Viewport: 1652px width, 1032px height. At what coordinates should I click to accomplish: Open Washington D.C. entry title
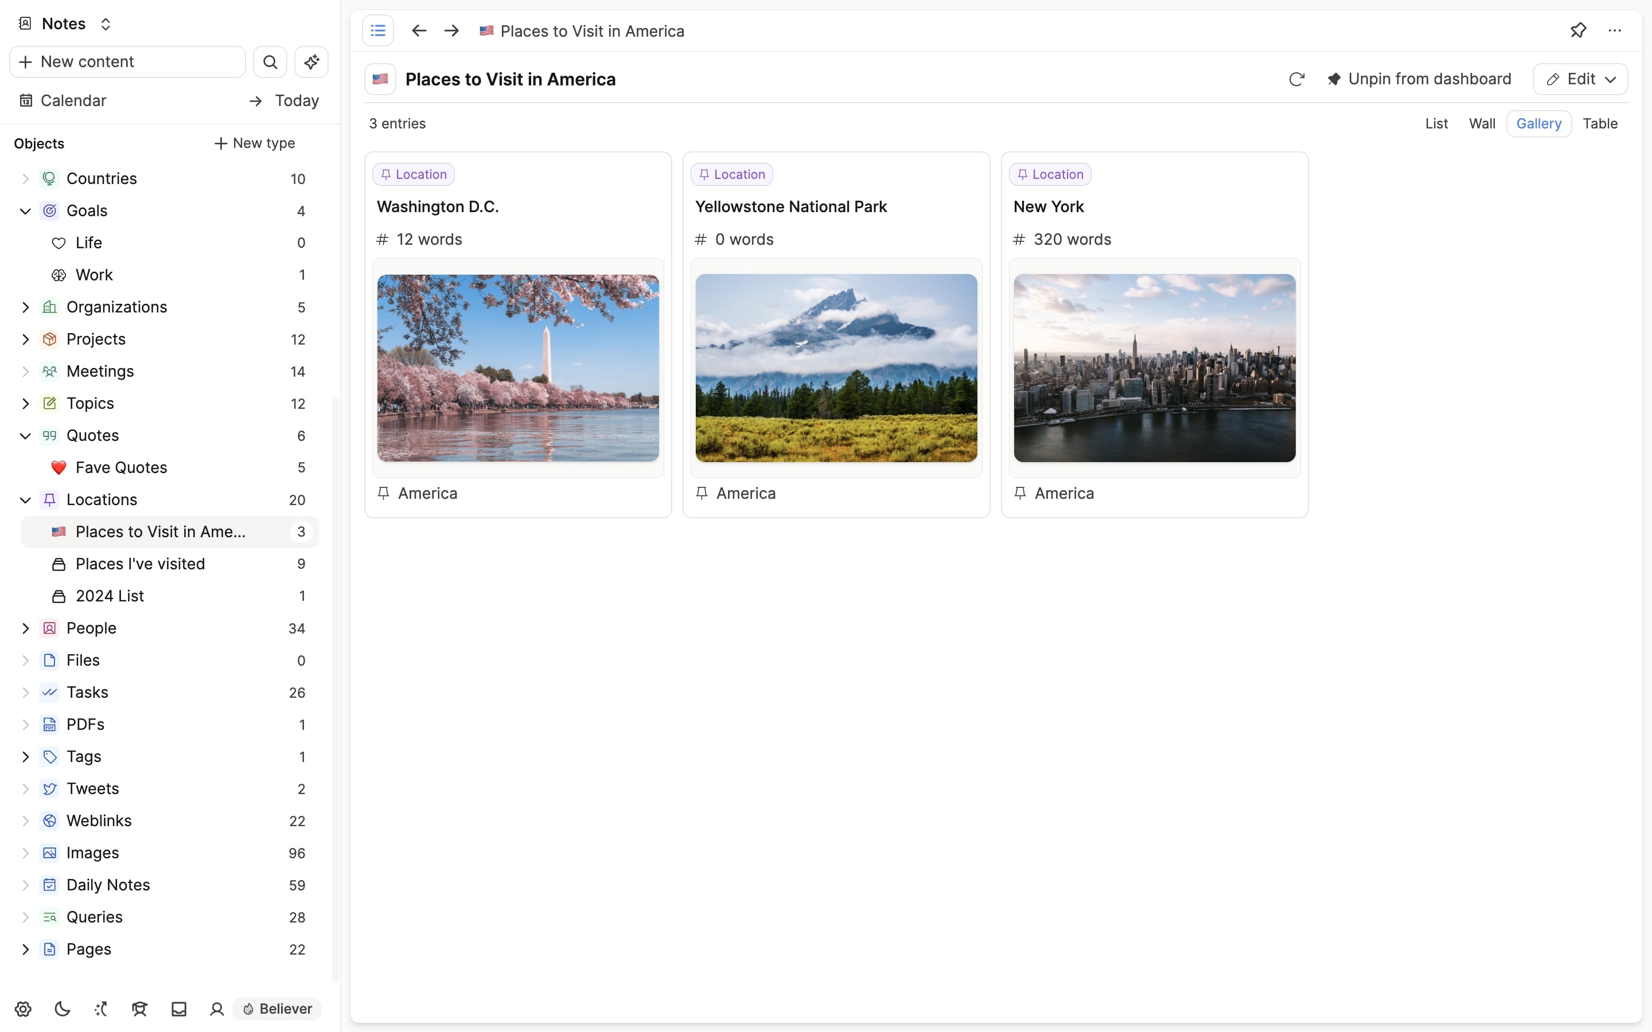438,207
